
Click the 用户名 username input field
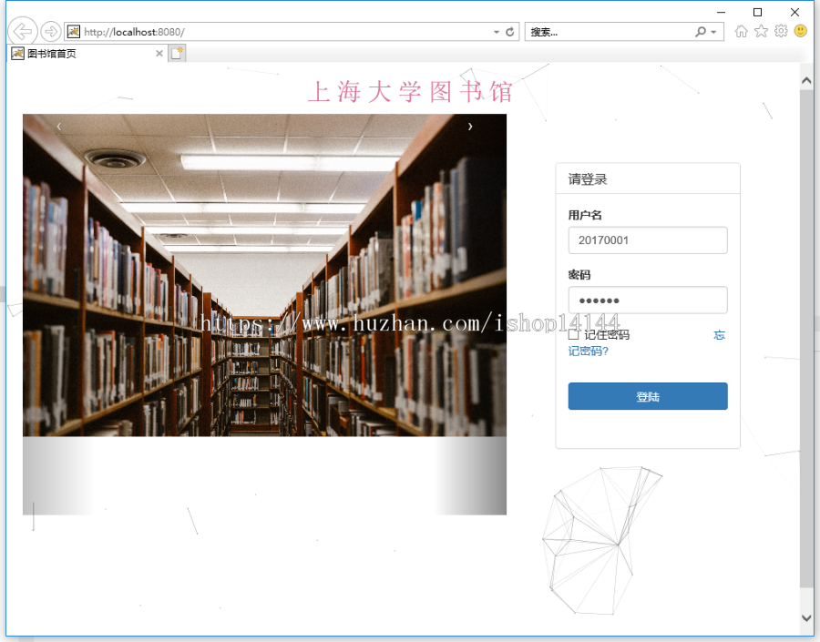(x=647, y=239)
